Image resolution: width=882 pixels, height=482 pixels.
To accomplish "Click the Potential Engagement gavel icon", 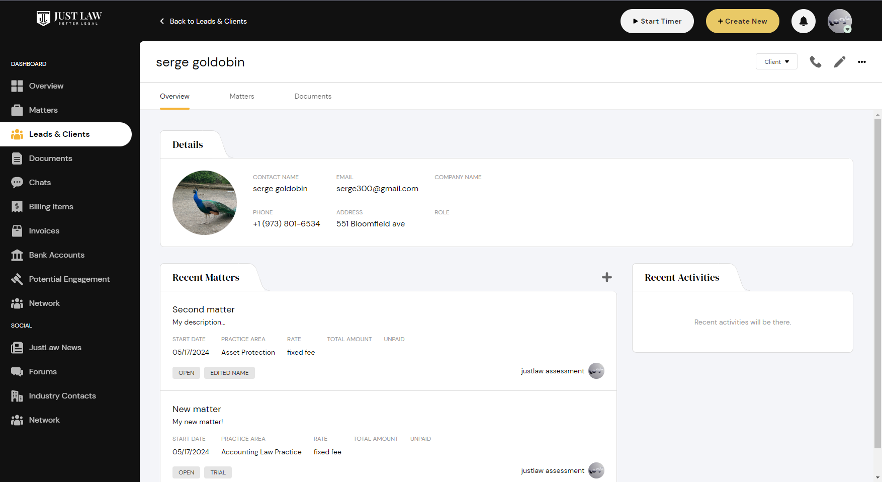I will tap(17, 279).
